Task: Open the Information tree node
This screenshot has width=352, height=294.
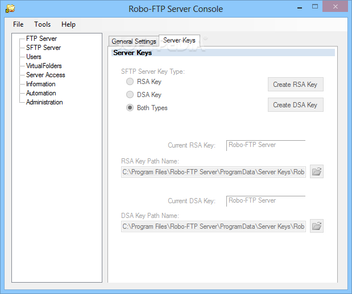Action: click(41, 84)
